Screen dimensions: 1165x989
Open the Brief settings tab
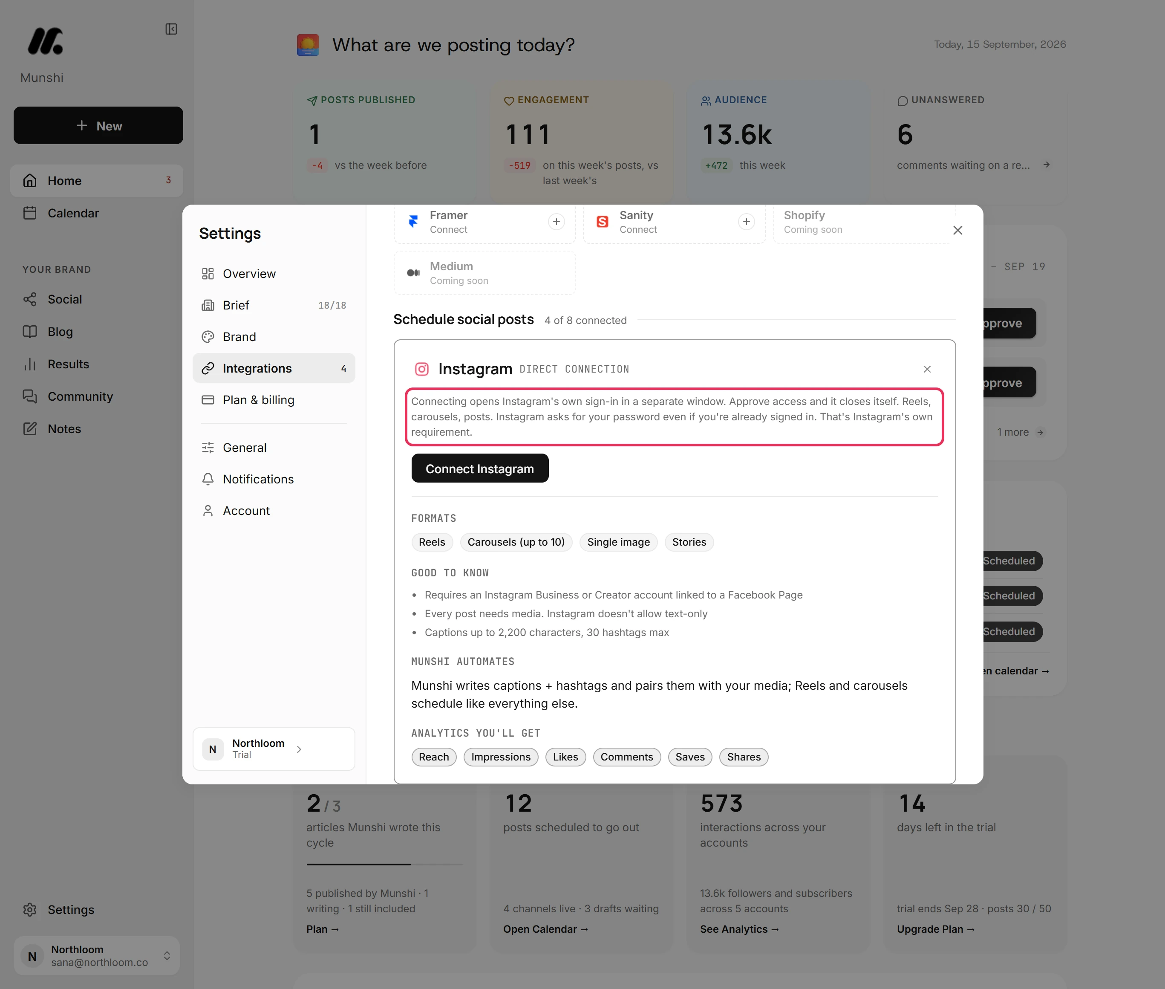274,305
